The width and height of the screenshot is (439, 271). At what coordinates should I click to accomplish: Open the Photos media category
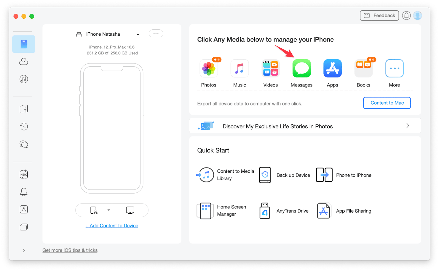coord(209,68)
